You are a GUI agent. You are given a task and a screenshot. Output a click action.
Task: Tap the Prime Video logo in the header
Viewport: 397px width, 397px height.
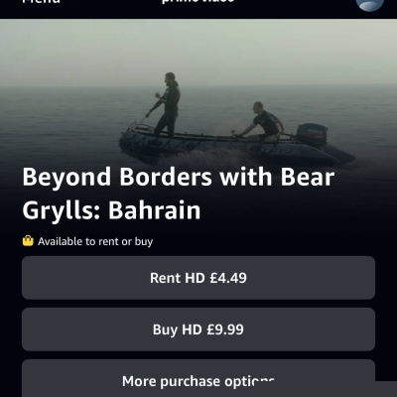(198, 1)
